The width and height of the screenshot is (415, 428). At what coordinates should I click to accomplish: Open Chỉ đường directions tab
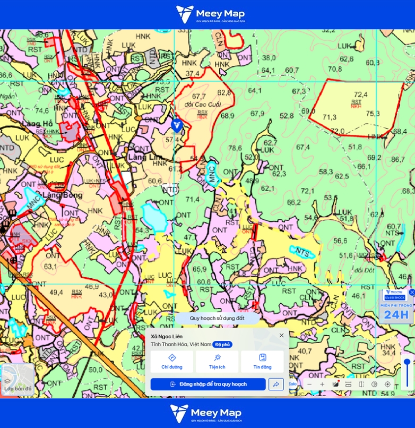pyautogui.click(x=172, y=362)
